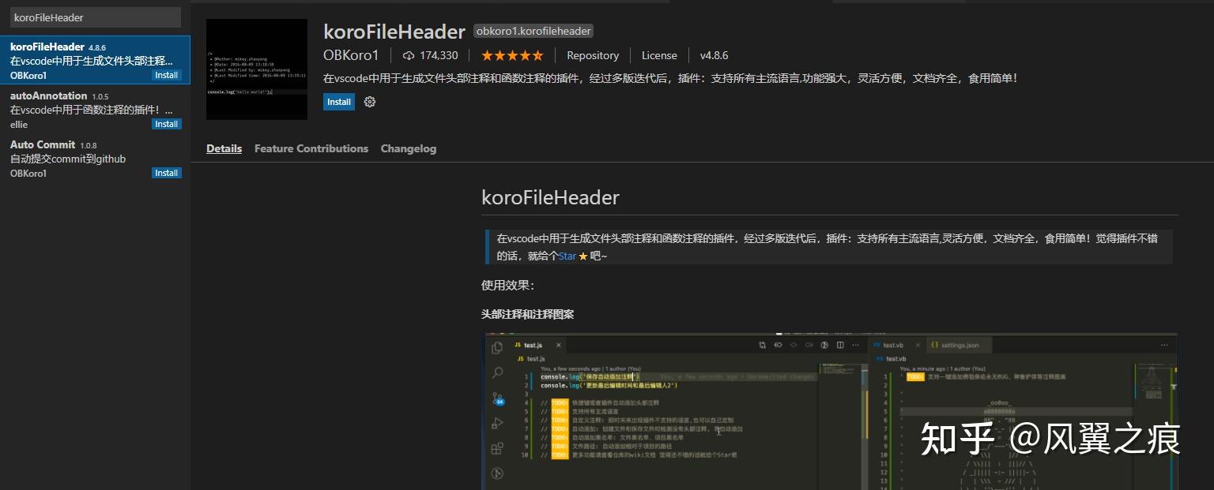Click the Extensions blocks icon in the demo screenshot

coord(497,448)
